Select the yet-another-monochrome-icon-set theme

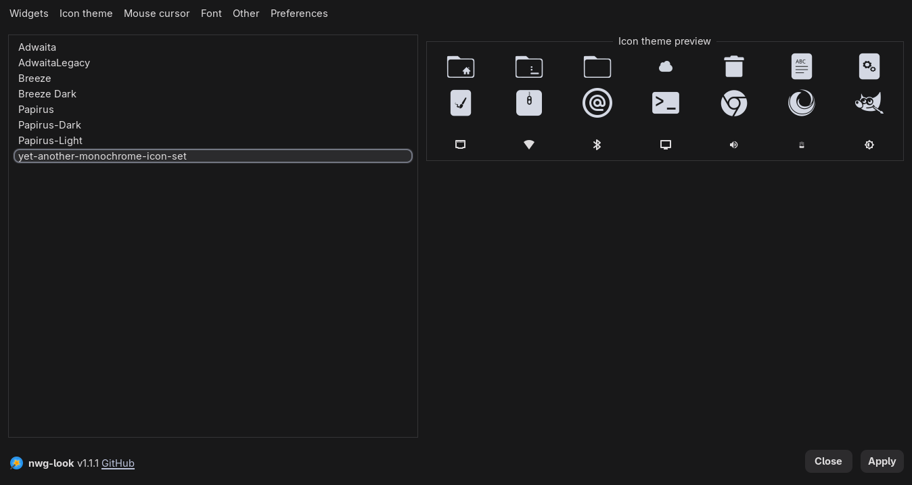click(213, 156)
